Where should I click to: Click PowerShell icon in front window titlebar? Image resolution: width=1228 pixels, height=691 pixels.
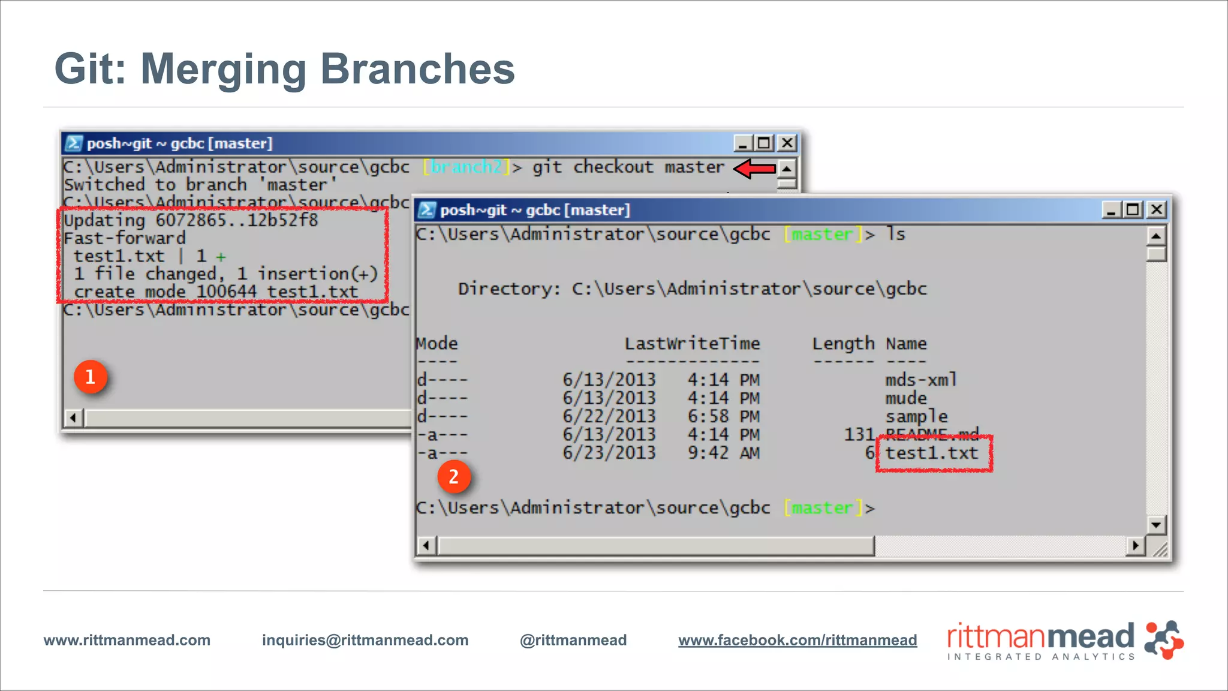click(427, 210)
